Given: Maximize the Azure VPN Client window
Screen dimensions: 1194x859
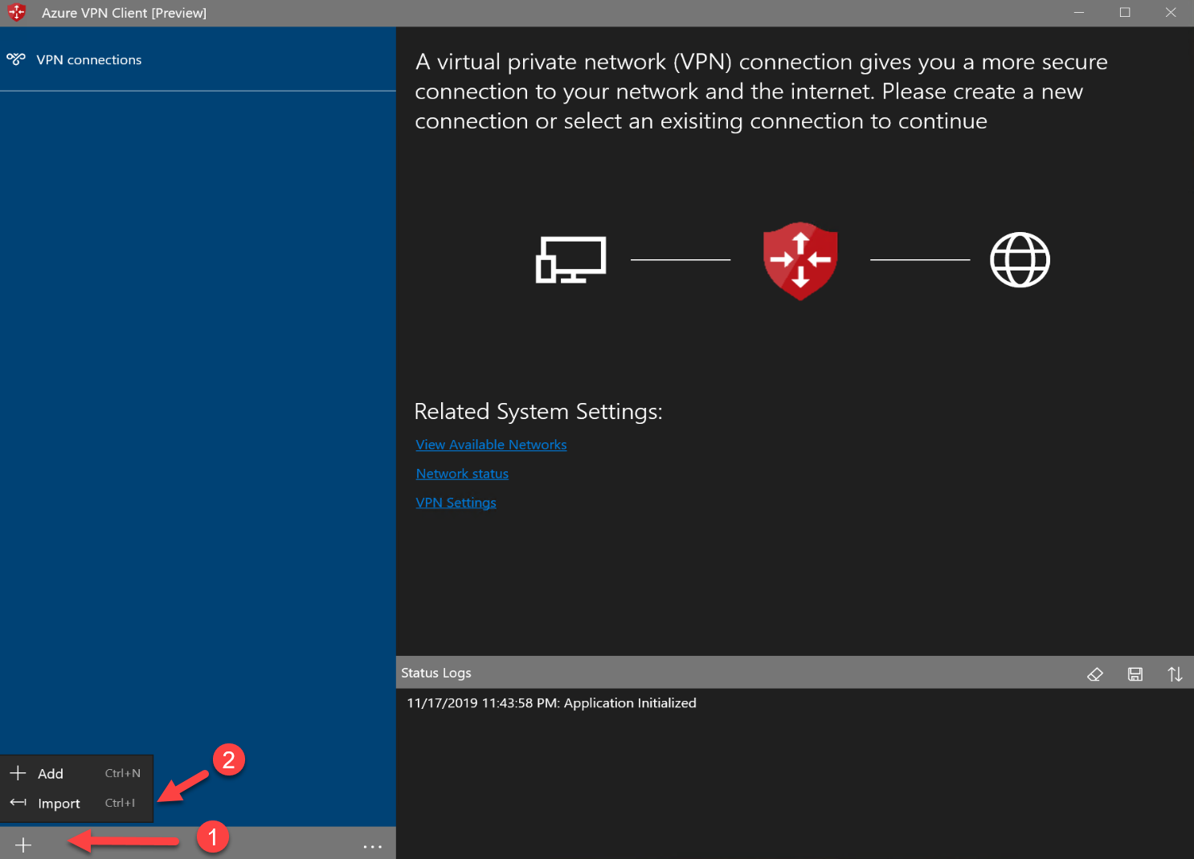Looking at the screenshot, I should click(x=1125, y=13).
